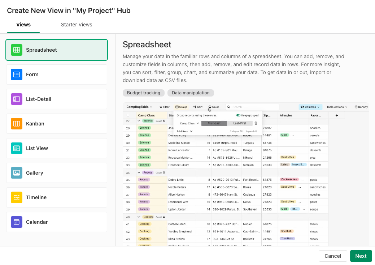Click the Latex allergy tag
Viewport: 375px width, 265px height.
tap(284, 164)
